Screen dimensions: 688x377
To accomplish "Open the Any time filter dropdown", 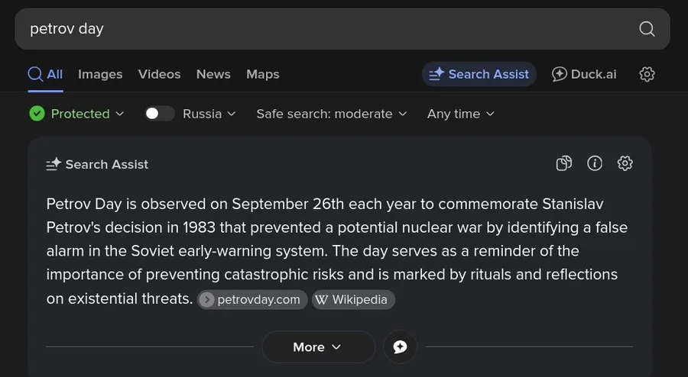I will pos(461,114).
